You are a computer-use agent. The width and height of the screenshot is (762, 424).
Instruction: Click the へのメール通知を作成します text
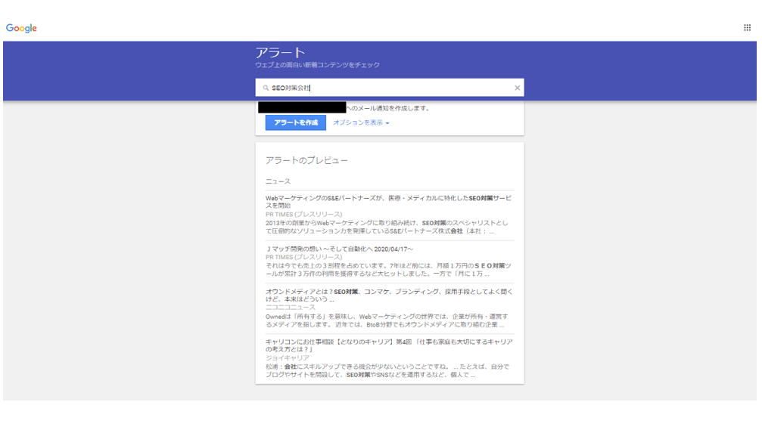(388, 108)
